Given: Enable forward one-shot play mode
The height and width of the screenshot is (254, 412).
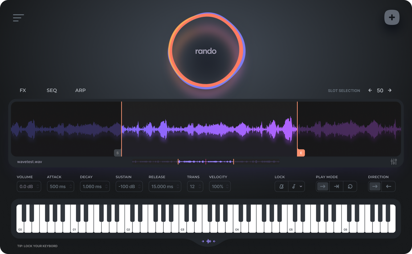Looking at the screenshot, I should click(x=322, y=187).
